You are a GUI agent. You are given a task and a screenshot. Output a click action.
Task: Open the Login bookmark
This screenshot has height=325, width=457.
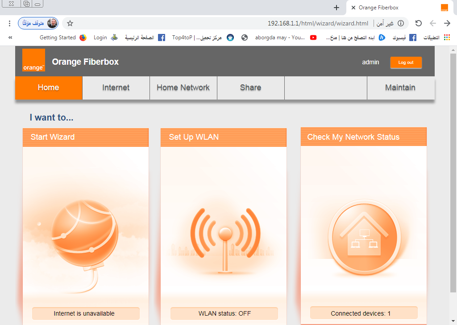[105, 37]
